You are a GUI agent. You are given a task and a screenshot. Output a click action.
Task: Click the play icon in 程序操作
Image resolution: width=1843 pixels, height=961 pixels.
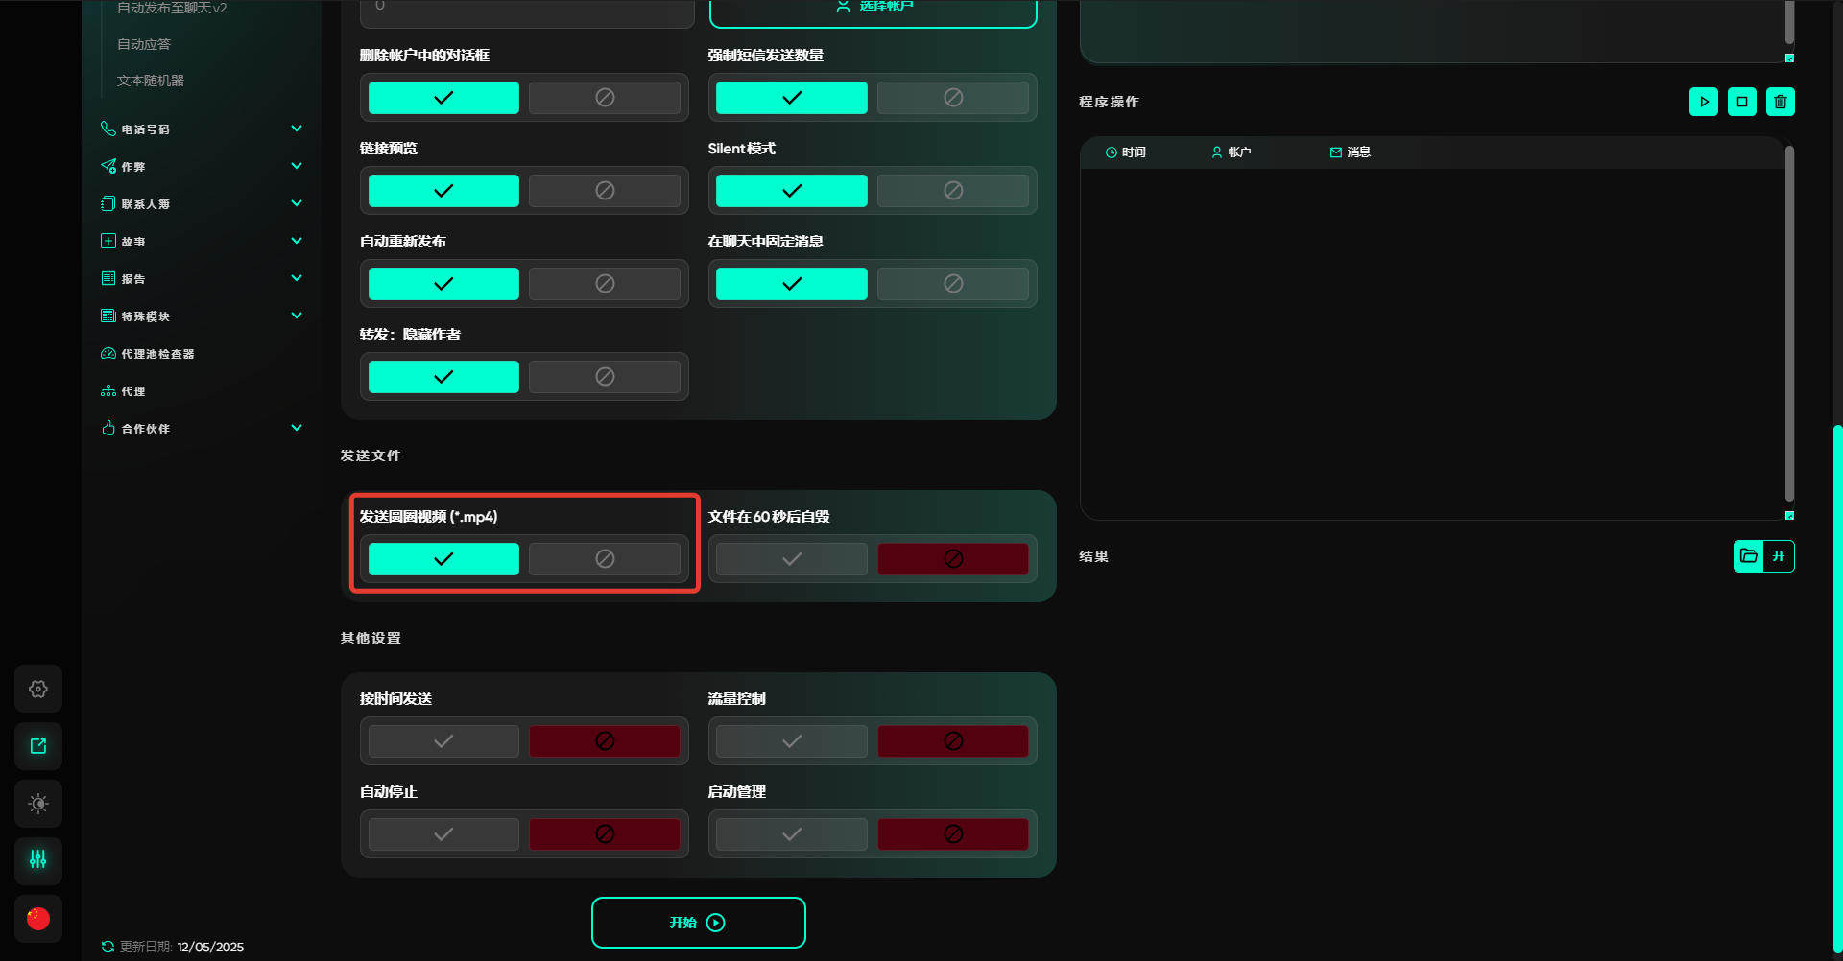coord(1703,102)
